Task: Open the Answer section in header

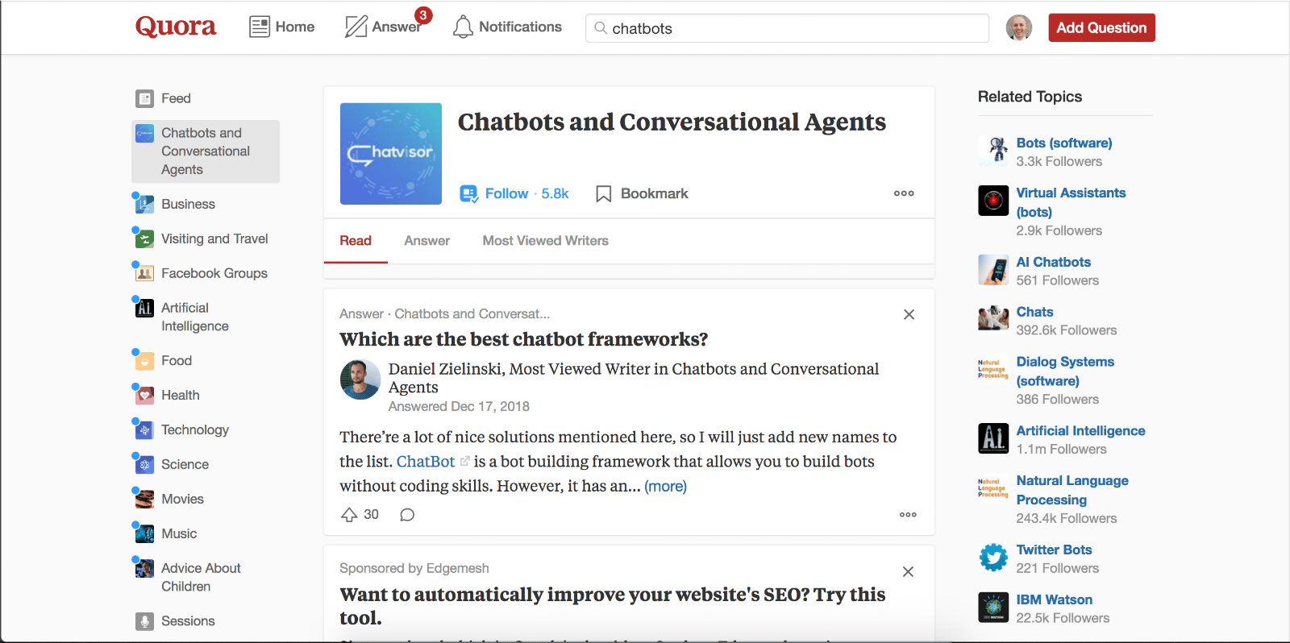Action: click(x=383, y=27)
